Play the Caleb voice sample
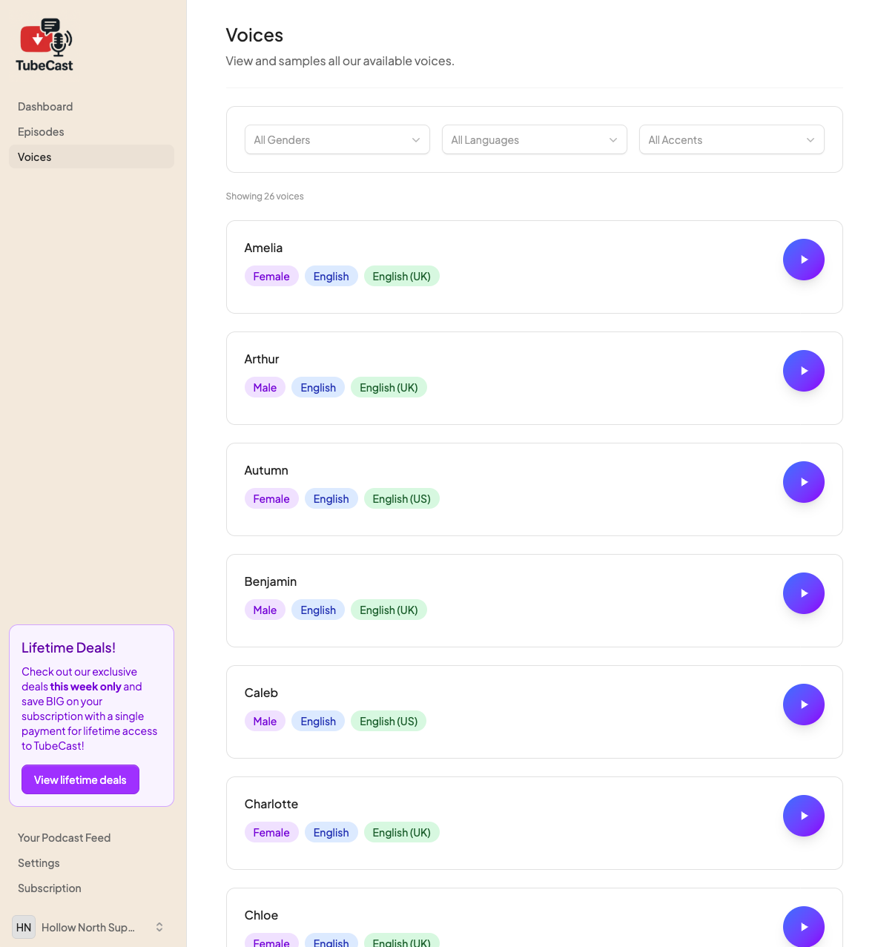This screenshot has height=947, width=878. [803, 705]
